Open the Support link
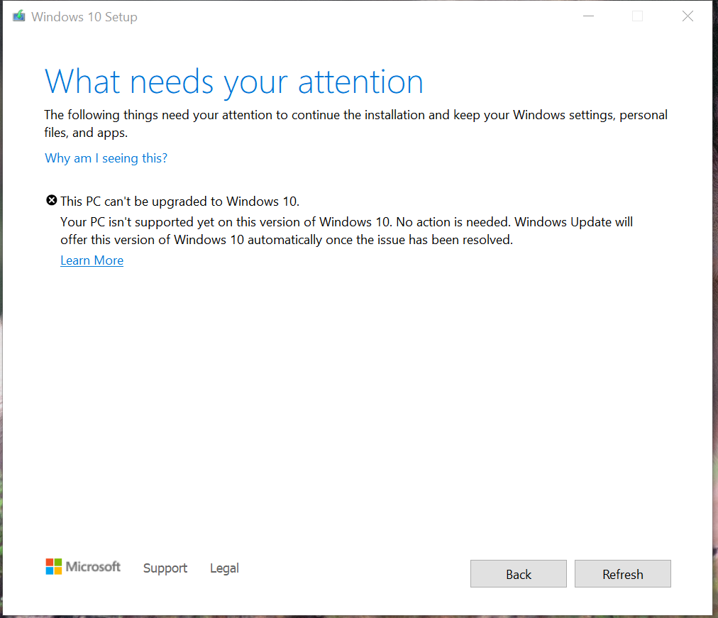Image resolution: width=718 pixels, height=618 pixels. coord(165,568)
